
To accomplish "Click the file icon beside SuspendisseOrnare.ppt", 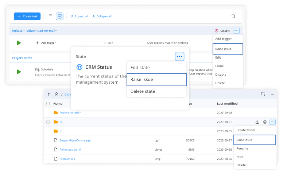I will [x=55, y=140].
